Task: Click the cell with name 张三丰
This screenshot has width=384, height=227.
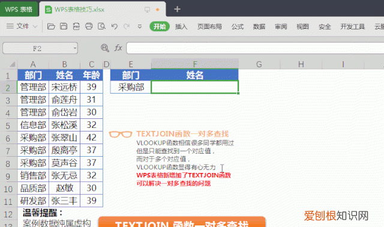Action: pyautogui.click(x=64, y=201)
